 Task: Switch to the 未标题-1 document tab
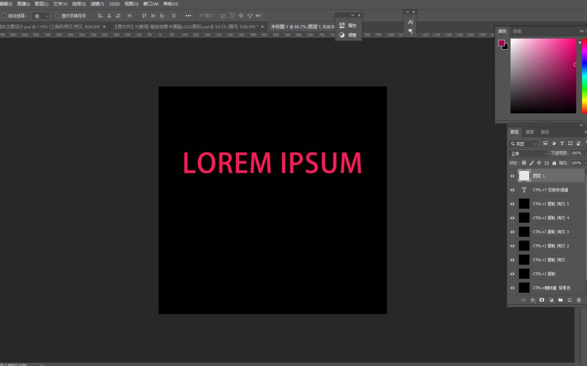(x=302, y=26)
